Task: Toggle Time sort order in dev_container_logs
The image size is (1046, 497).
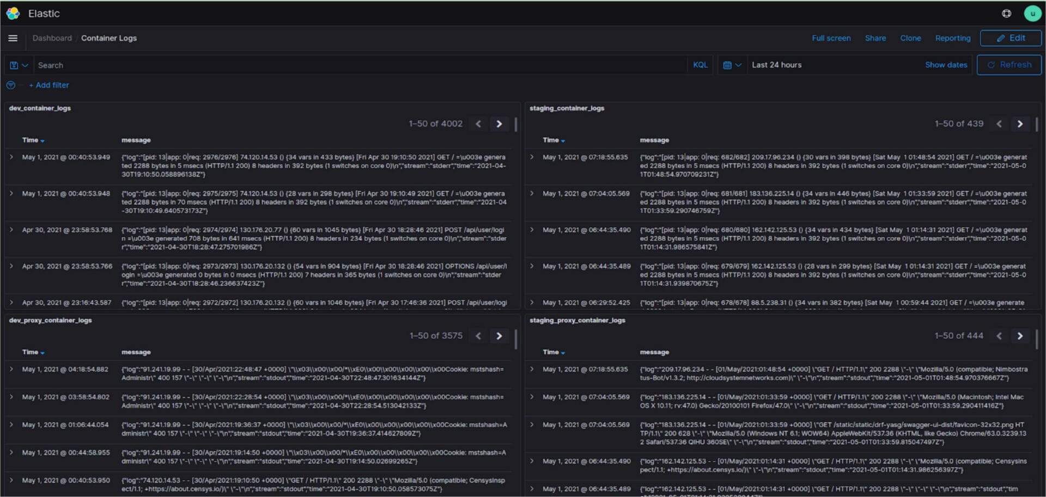Action: click(33, 140)
